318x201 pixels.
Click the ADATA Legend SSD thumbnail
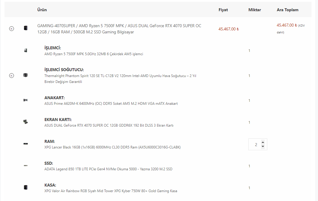(25, 166)
